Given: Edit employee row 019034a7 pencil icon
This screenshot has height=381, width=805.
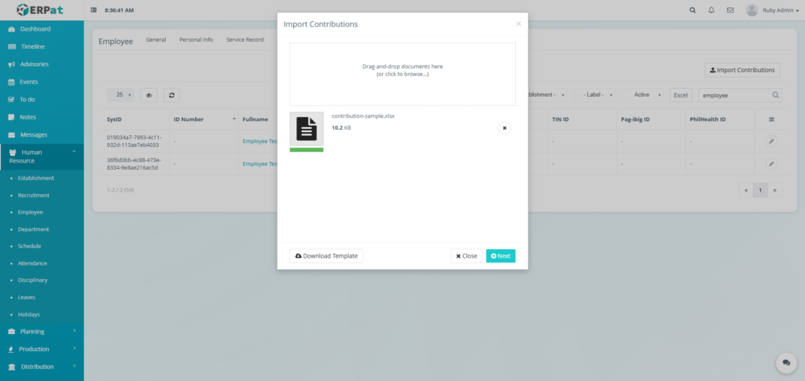Looking at the screenshot, I should pyautogui.click(x=771, y=141).
